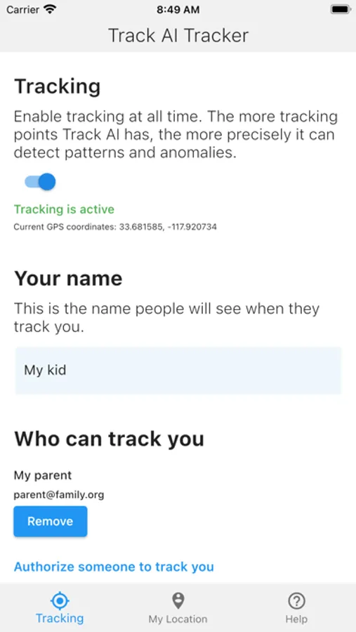This screenshot has height=632, width=356.
Task: Tap the "Track AI Tracker" title bar
Action: (178, 36)
